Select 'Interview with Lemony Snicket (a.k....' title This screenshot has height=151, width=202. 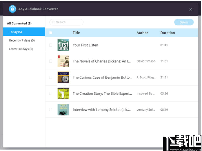102,109
